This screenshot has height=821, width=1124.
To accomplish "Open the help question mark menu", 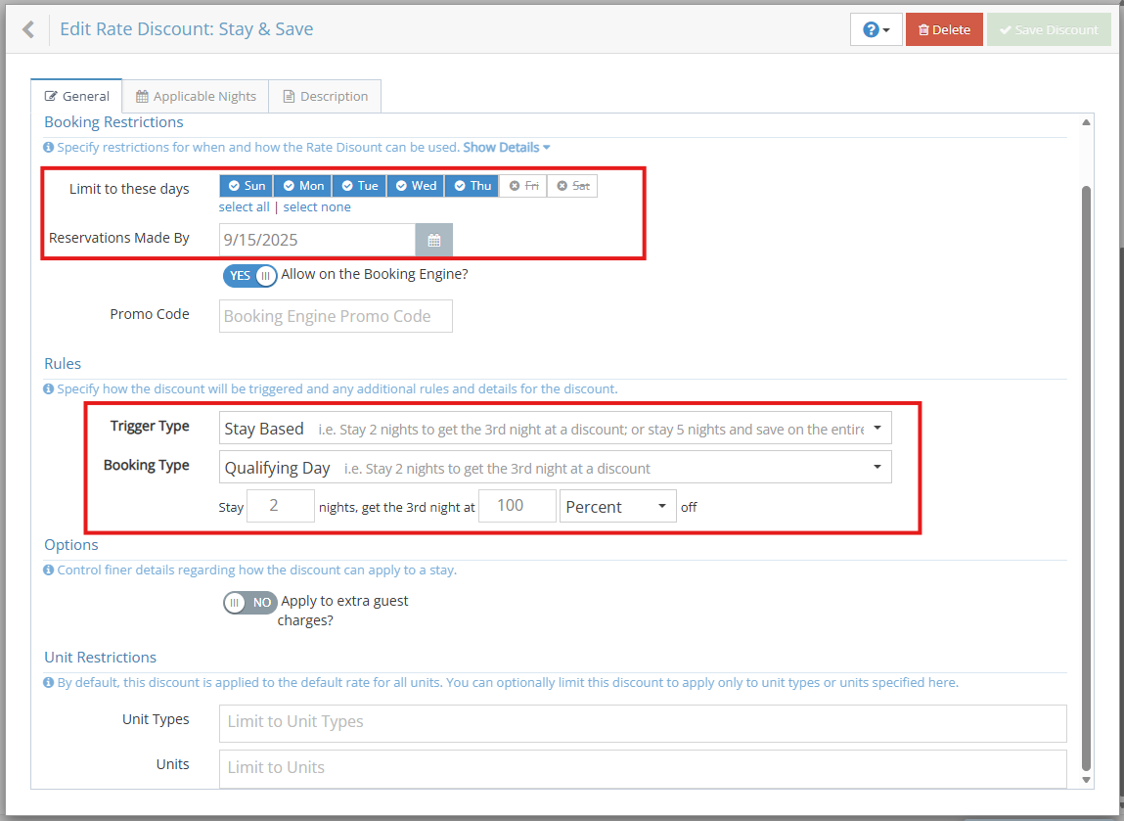I will pyautogui.click(x=876, y=29).
